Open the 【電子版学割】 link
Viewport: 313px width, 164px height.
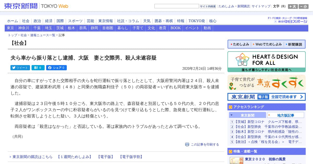(x=131, y=157)
